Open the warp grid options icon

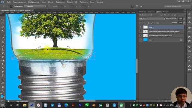coord(11,6)
